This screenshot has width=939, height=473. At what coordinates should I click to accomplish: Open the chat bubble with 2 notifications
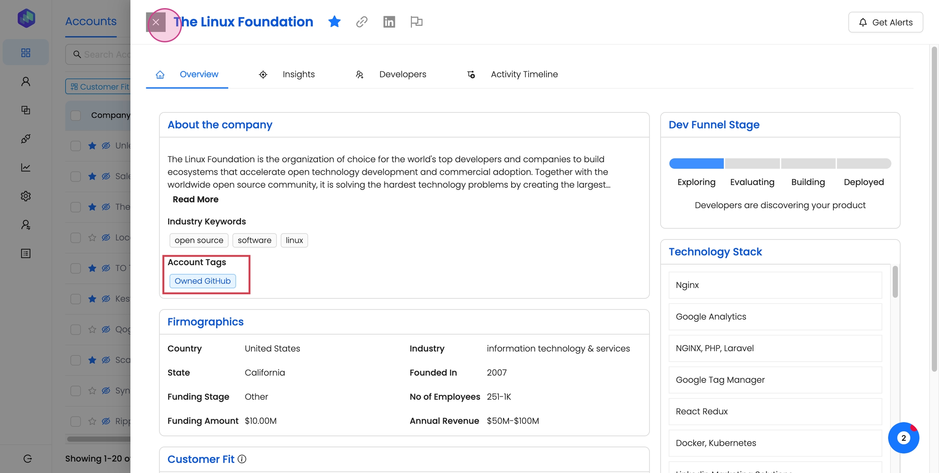(x=903, y=438)
